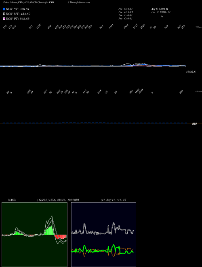Click the EMA price line chart

point(93,66)
